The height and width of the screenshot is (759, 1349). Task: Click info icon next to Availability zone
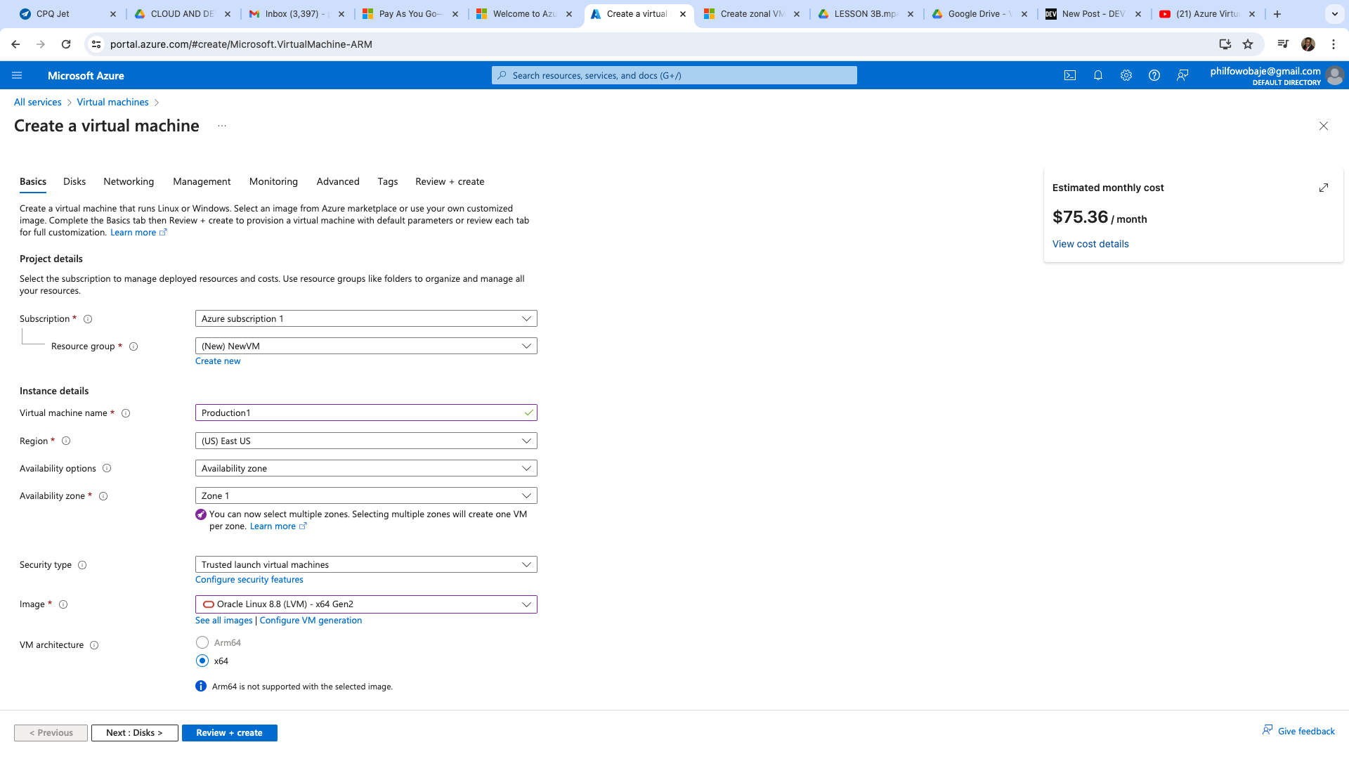[x=103, y=496]
